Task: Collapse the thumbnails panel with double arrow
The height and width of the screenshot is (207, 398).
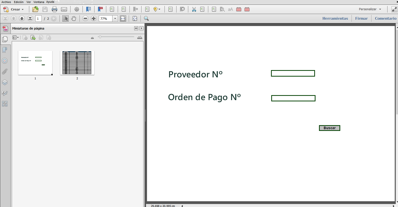Action: point(136,28)
